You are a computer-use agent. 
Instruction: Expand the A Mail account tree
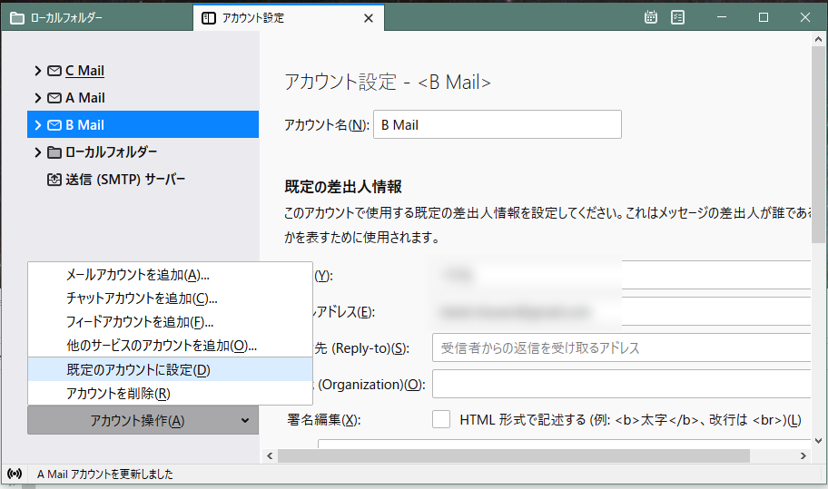tap(37, 98)
